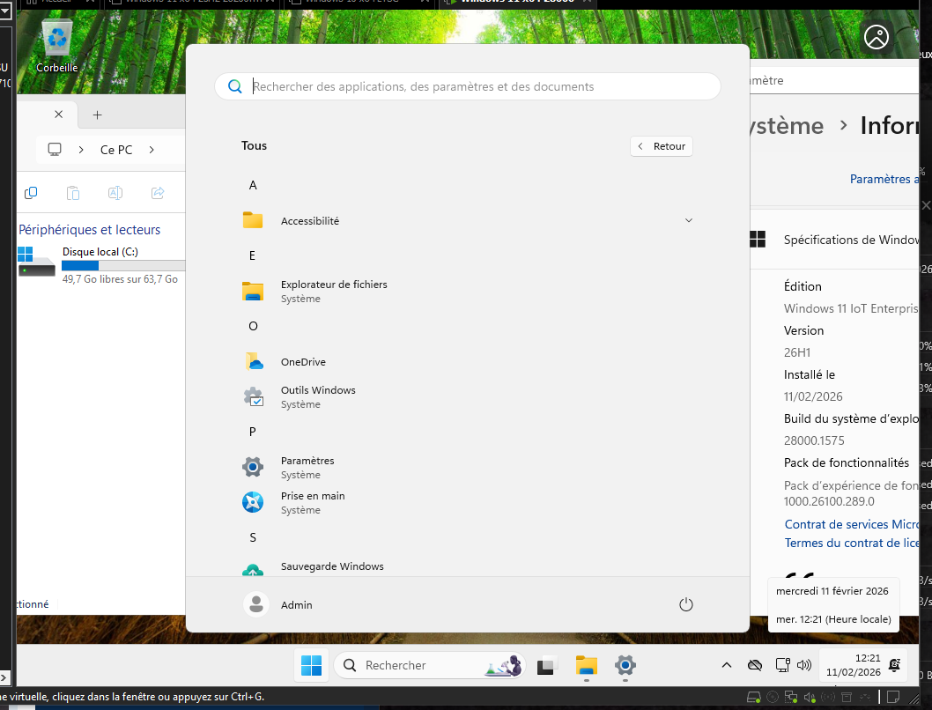The image size is (932, 710).
Task: Click the power button in Start menu
Action: point(686,604)
